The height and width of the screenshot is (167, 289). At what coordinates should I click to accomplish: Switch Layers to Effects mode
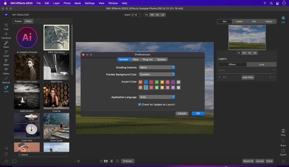tap(232, 65)
